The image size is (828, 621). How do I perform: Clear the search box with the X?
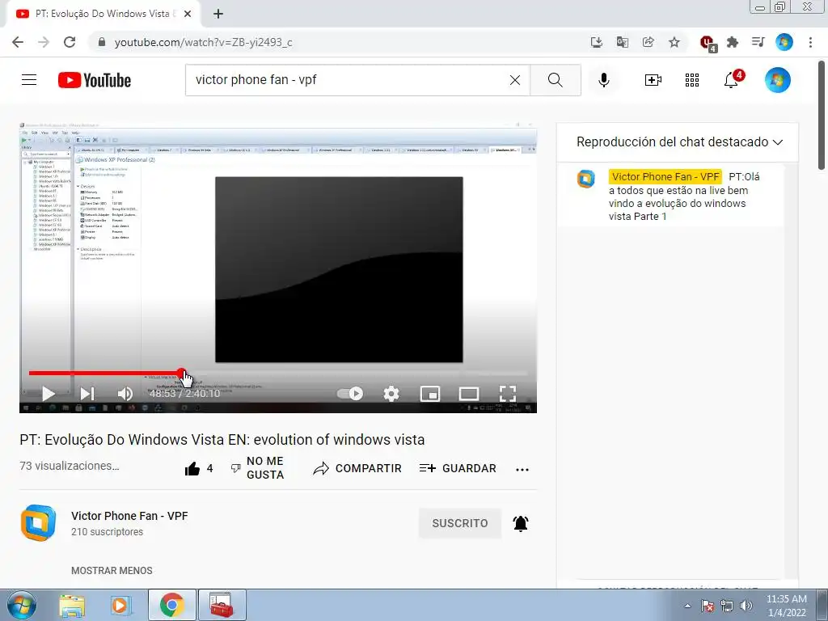point(515,80)
